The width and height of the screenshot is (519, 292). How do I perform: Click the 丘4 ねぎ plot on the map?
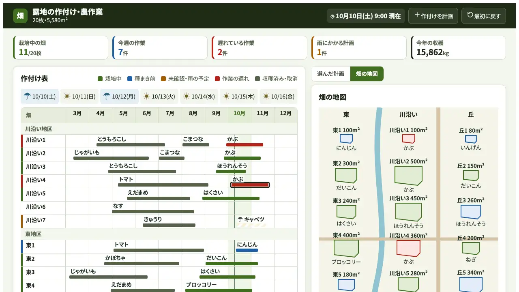pyautogui.click(x=471, y=248)
